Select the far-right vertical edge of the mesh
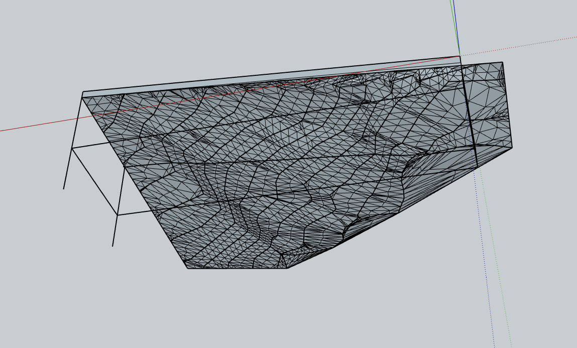Viewport: 577px width, 348px height. tap(507, 105)
